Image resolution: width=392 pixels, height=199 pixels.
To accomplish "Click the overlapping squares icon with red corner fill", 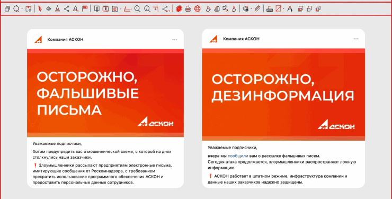I will click(300, 9).
